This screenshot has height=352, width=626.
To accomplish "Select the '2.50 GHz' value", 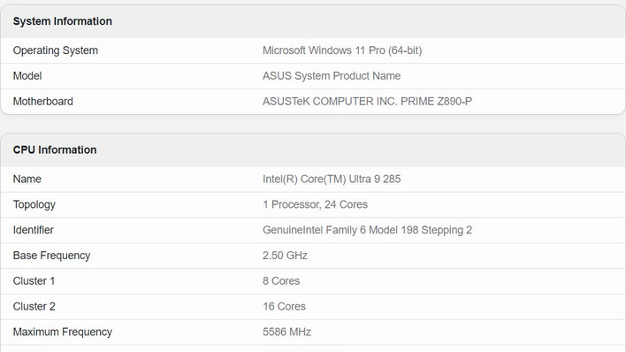I will point(285,256).
